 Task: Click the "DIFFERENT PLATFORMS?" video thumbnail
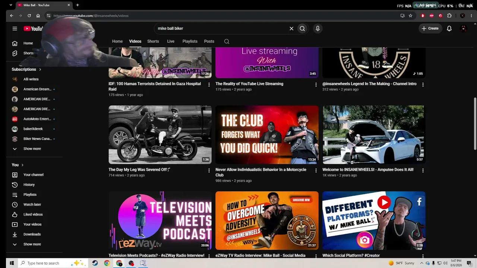[x=374, y=220]
